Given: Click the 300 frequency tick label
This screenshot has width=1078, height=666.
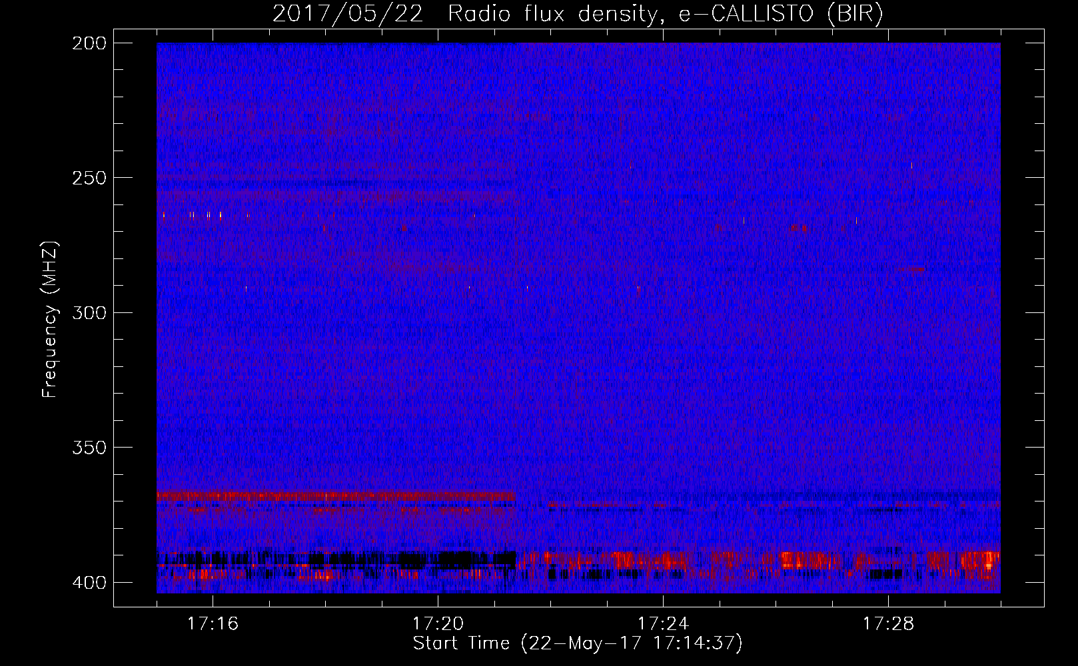Looking at the screenshot, I should tap(89, 313).
